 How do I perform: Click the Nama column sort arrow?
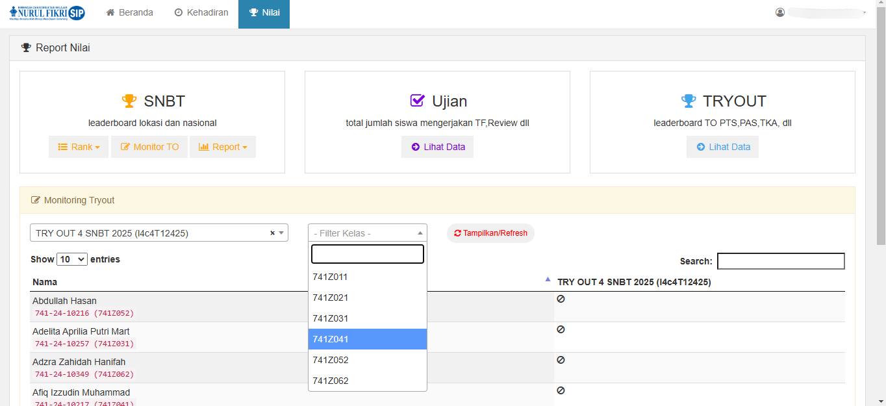coord(548,279)
